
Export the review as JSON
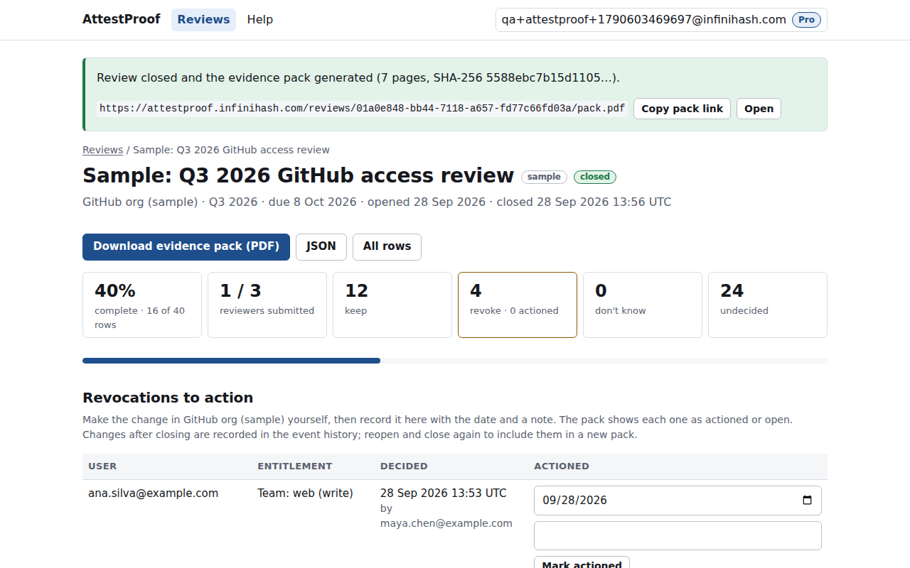pos(321,246)
